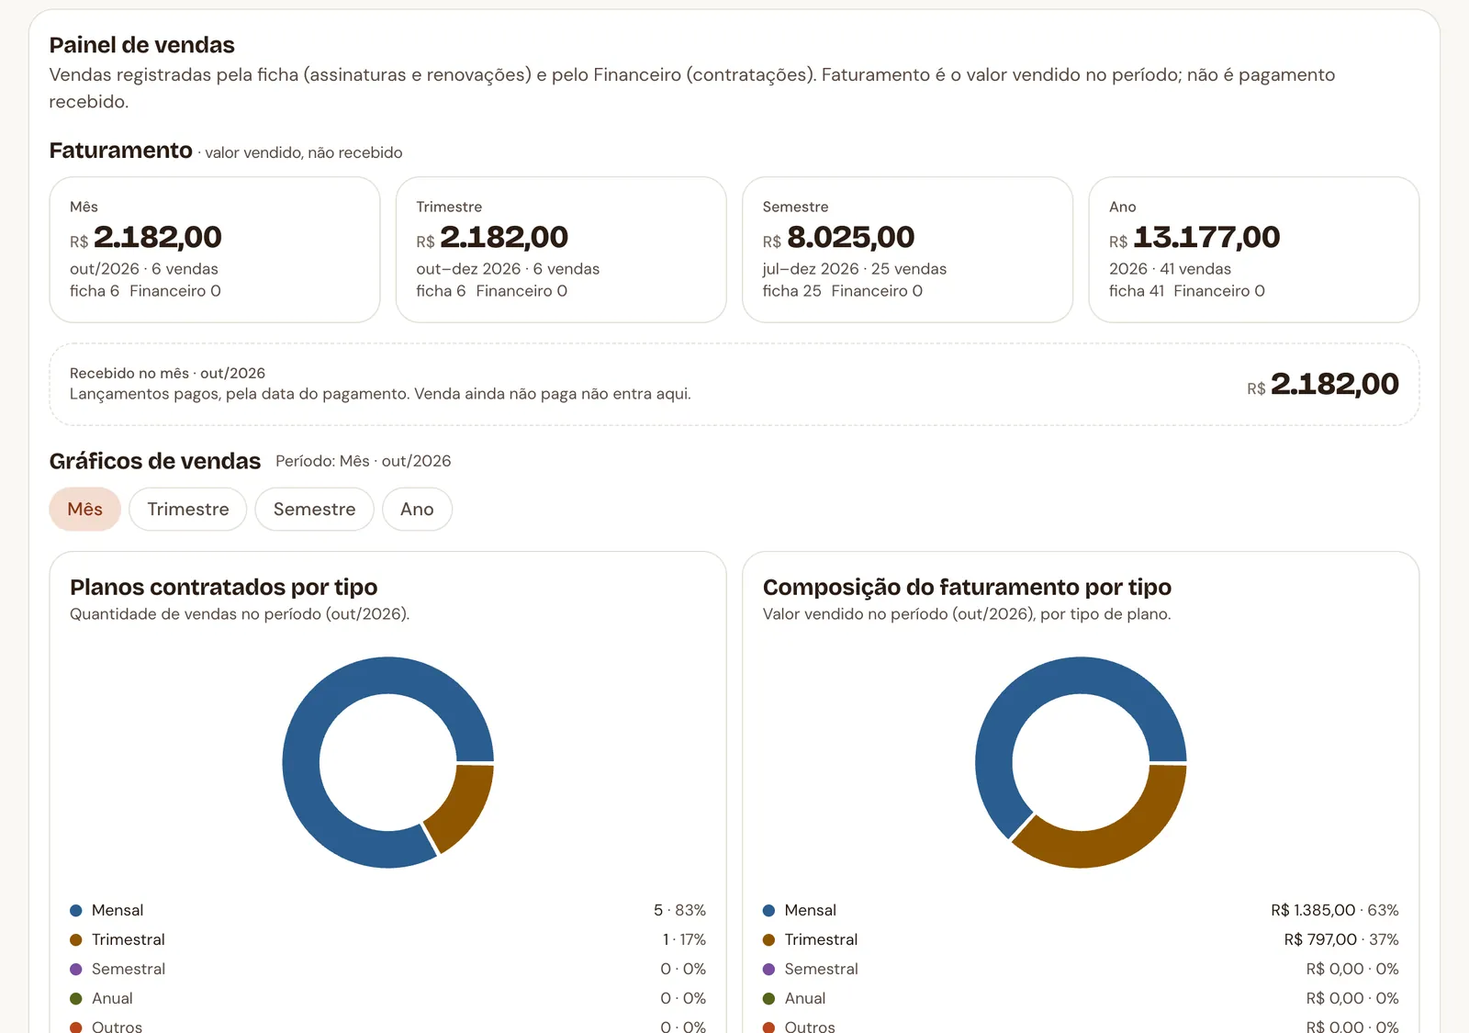Click 'jul–dez 2026 · 25 vendas' text
Viewport: 1469px width, 1033px height.
pos(855,269)
